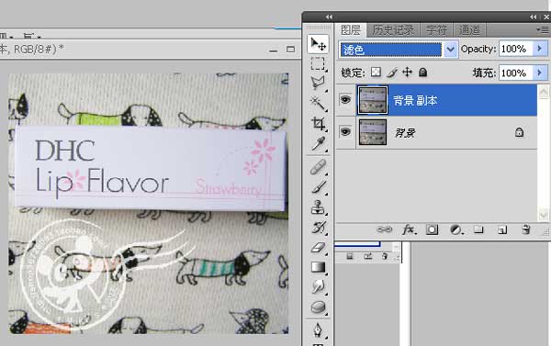
Task: Select the Eraser tool
Action: (318, 247)
